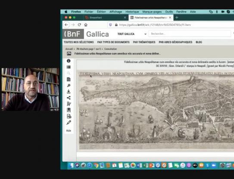Screen dimensions: 234x179
Task: Click the Firefox home icon
Action: [86, 25]
